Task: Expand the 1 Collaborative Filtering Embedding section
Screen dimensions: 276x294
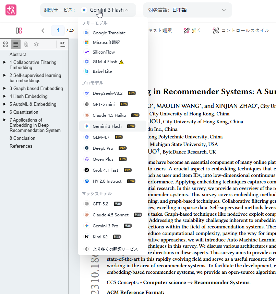Action: click(x=4, y=62)
